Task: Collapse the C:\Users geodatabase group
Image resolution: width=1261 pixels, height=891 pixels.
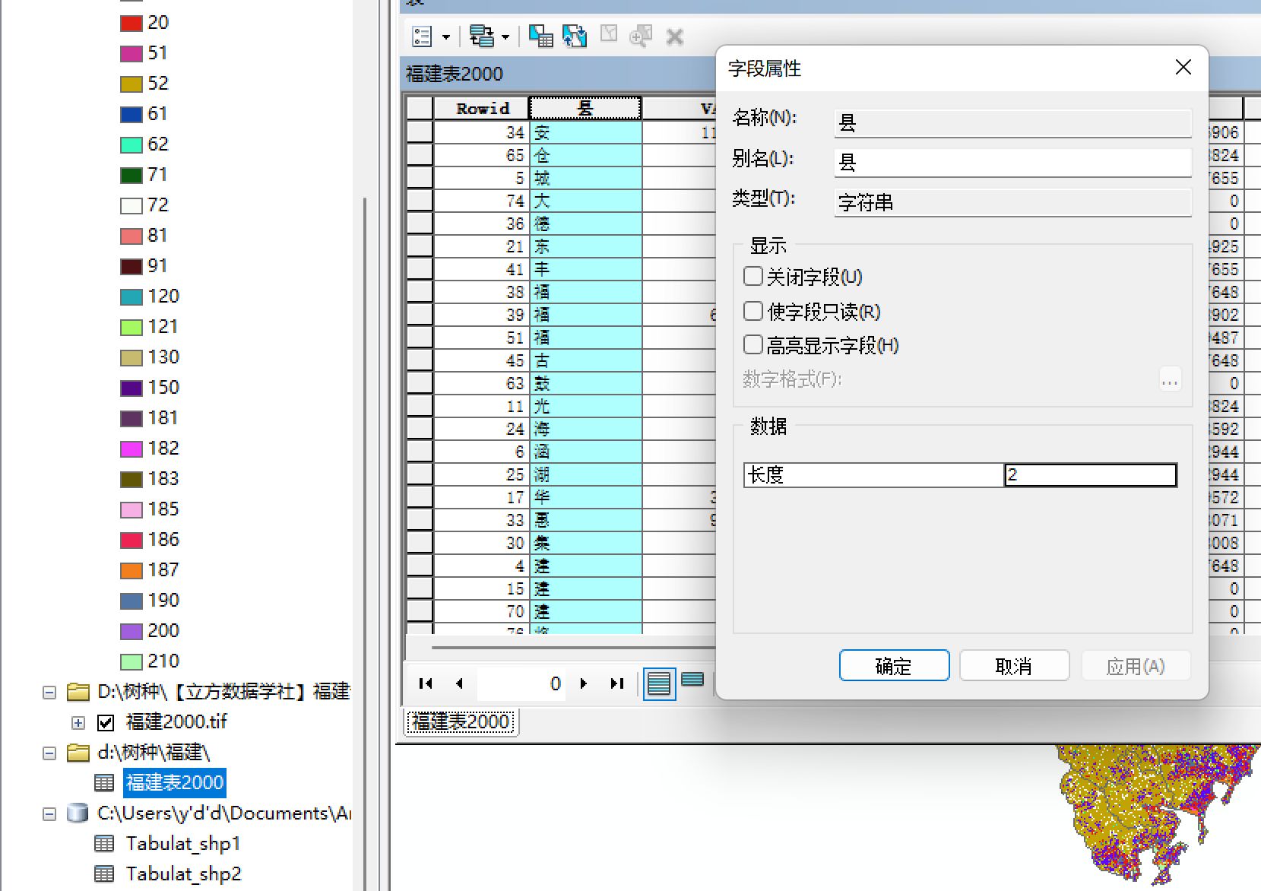Action: (49, 813)
